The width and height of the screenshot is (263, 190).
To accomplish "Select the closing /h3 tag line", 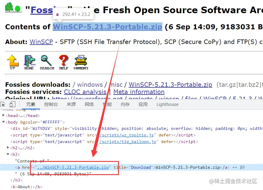I will point(16,180).
